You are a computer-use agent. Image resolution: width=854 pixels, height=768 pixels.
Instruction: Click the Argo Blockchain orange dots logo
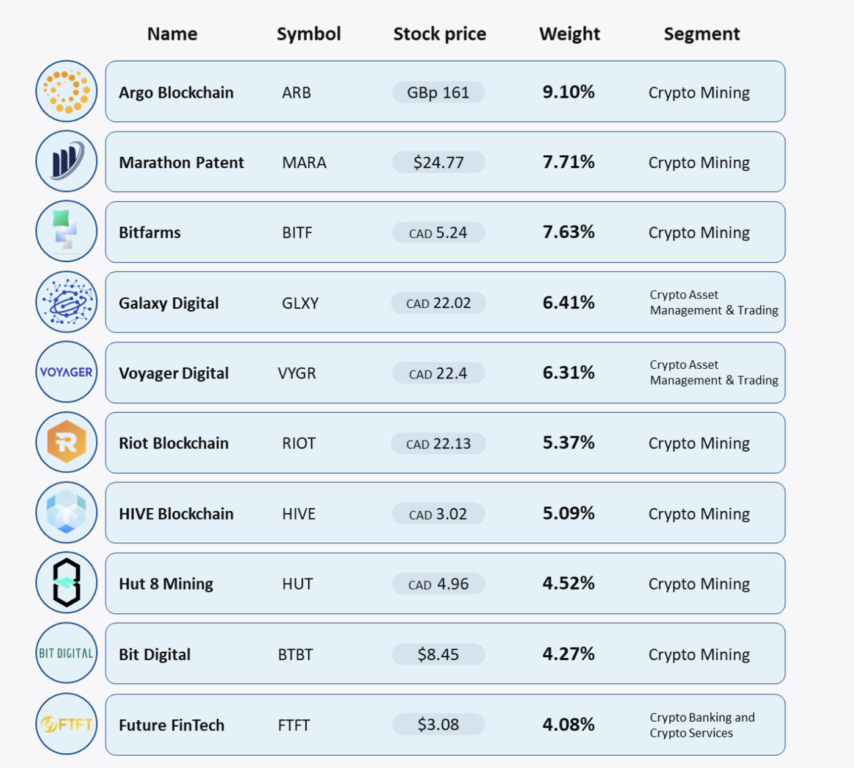click(x=66, y=91)
